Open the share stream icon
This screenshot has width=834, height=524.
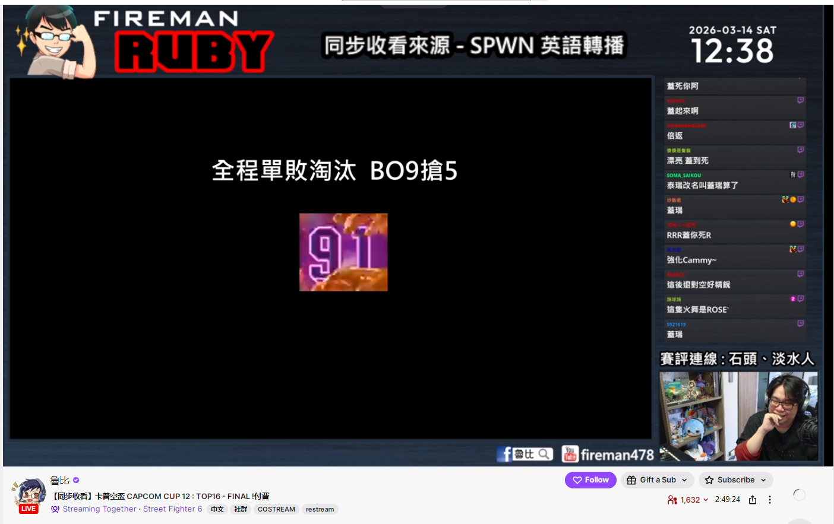[x=753, y=500]
